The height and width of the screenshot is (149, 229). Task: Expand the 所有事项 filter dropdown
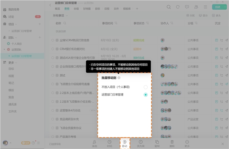coord(60,16)
